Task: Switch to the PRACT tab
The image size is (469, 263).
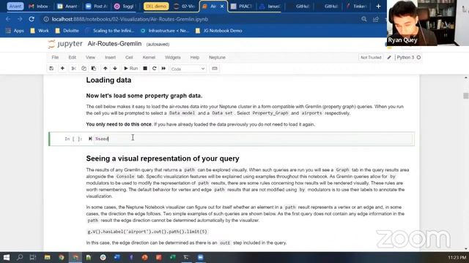Action: 242,7
